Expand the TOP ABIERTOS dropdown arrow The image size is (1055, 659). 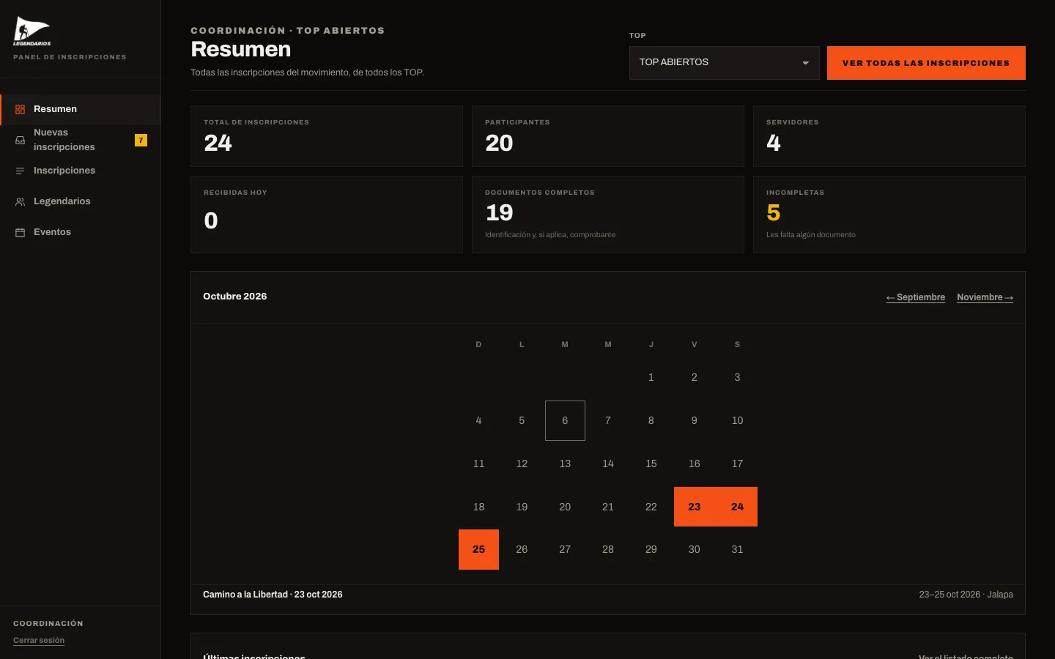(x=805, y=63)
